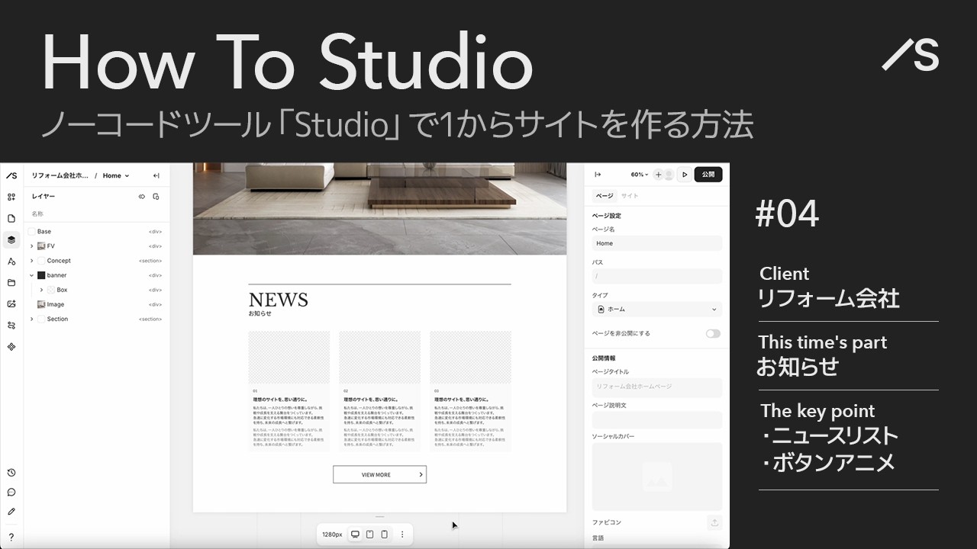Click the preview play button
Image resolution: width=977 pixels, height=549 pixels.
click(x=685, y=175)
